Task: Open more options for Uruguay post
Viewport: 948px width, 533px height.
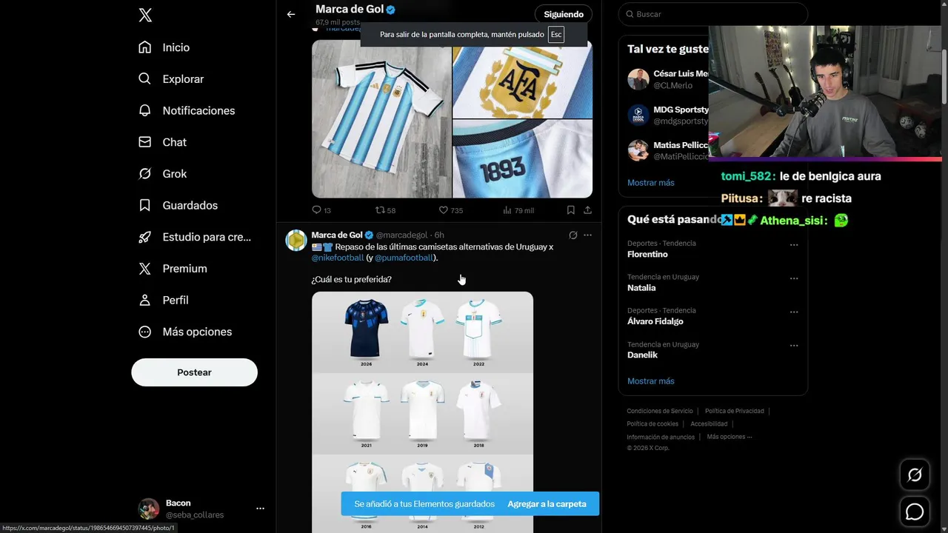Action: coord(587,235)
